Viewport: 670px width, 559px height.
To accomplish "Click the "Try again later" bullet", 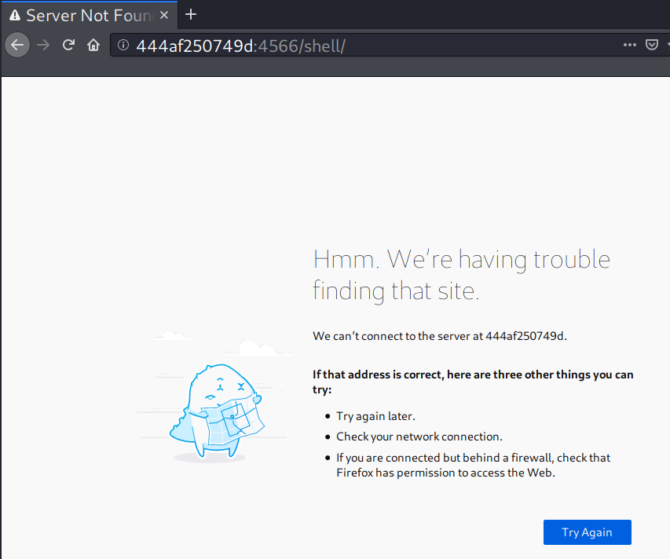I will (x=375, y=416).
